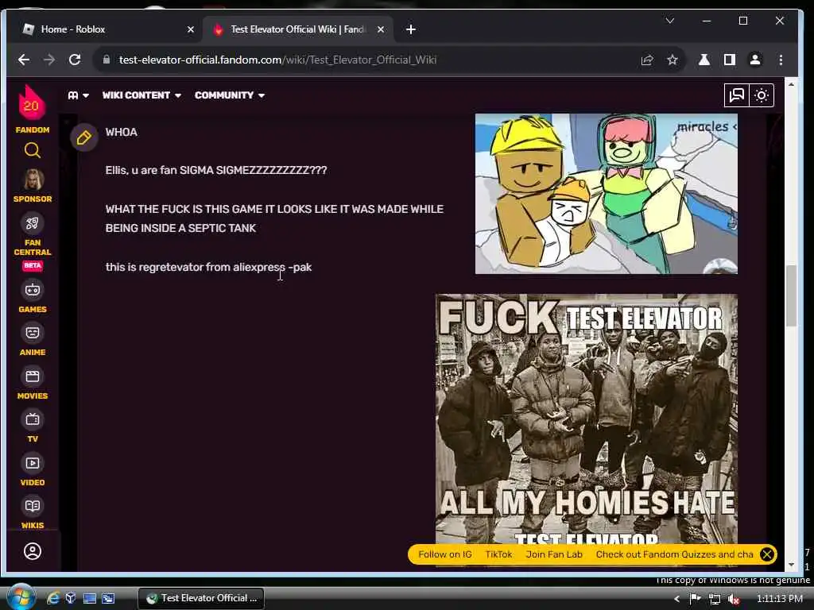The height and width of the screenshot is (610, 814).
Task: Open the network tray icon
Action: click(715, 599)
